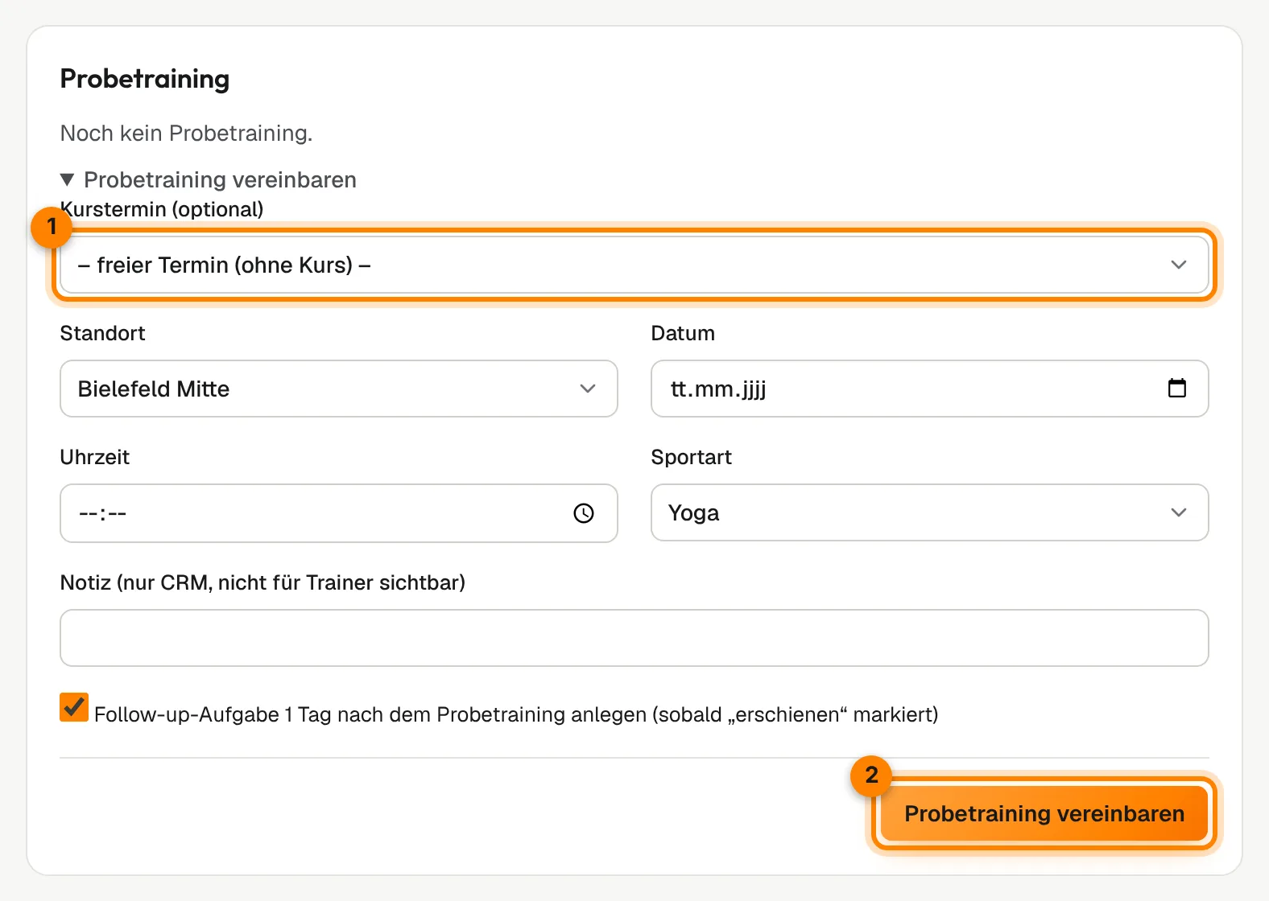Click the Standort label
The width and height of the screenshot is (1269, 901).
(x=102, y=333)
